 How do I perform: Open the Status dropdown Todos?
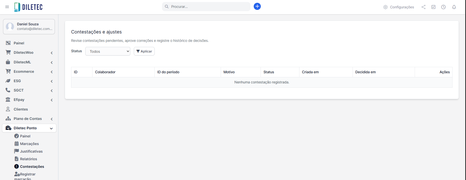(x=108, y=51)
